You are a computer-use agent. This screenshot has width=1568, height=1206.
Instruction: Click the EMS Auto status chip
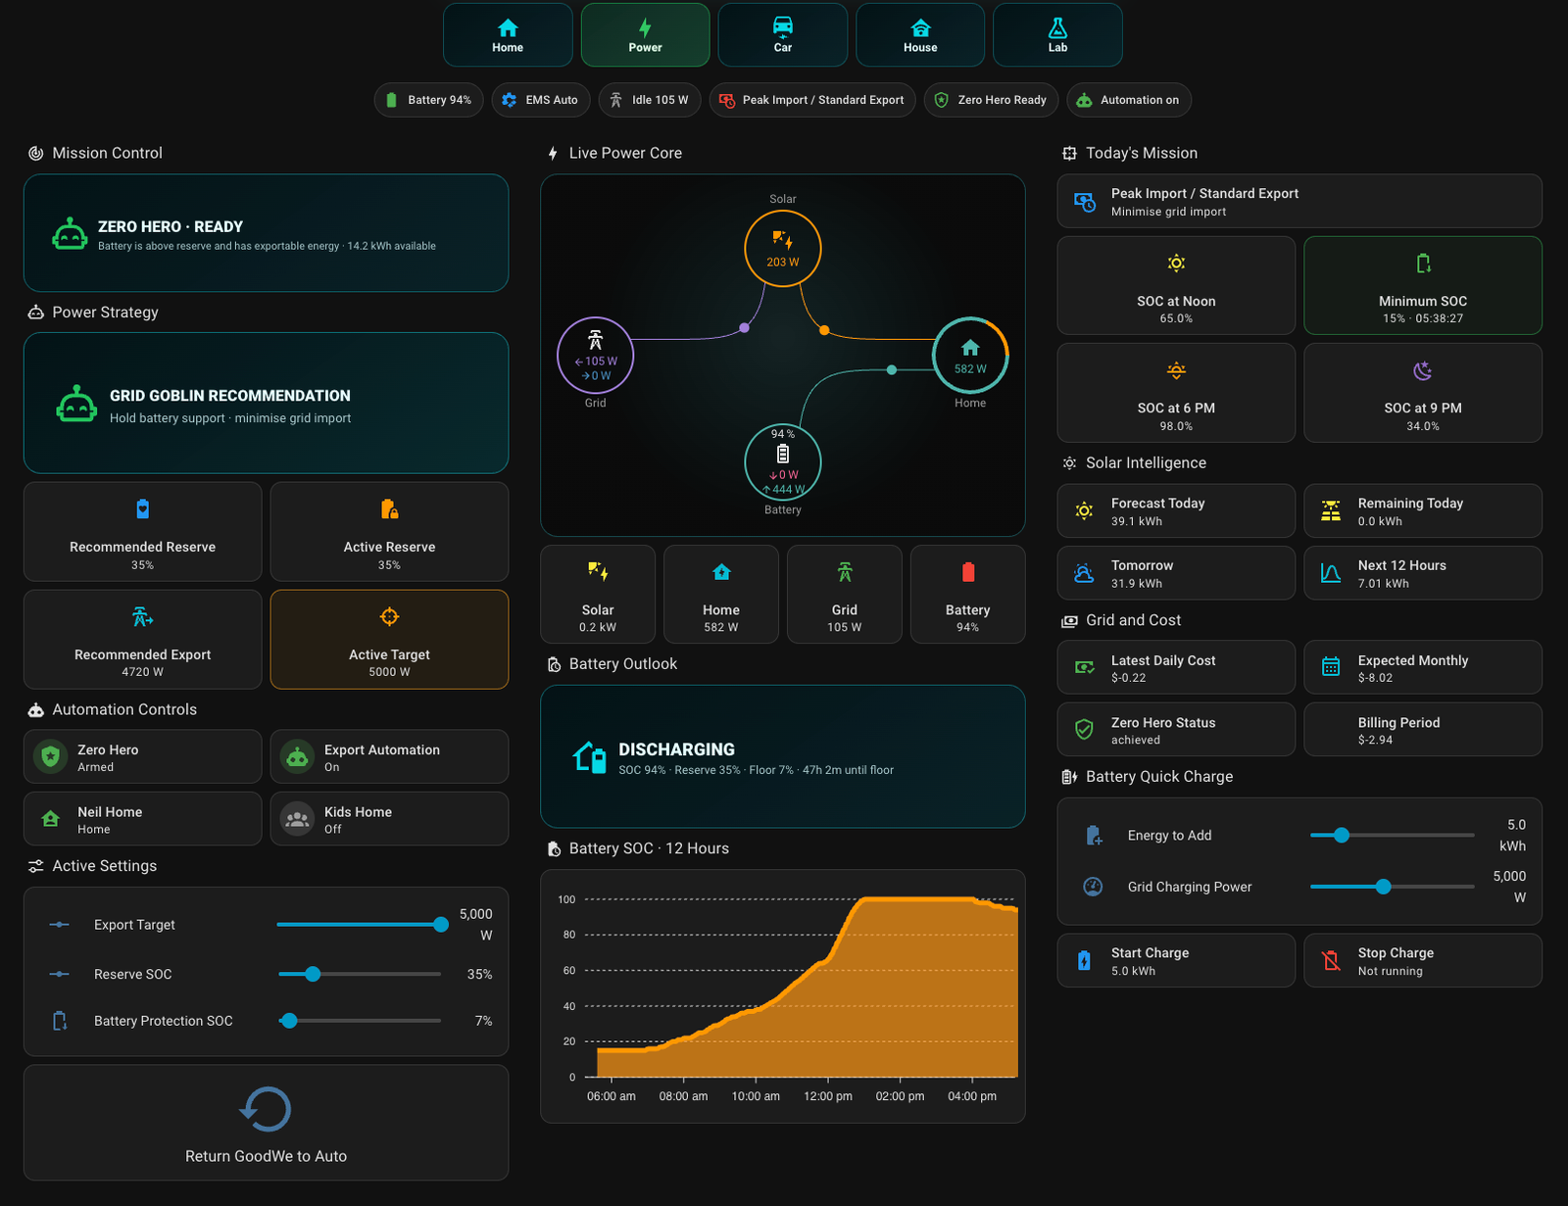539,100
